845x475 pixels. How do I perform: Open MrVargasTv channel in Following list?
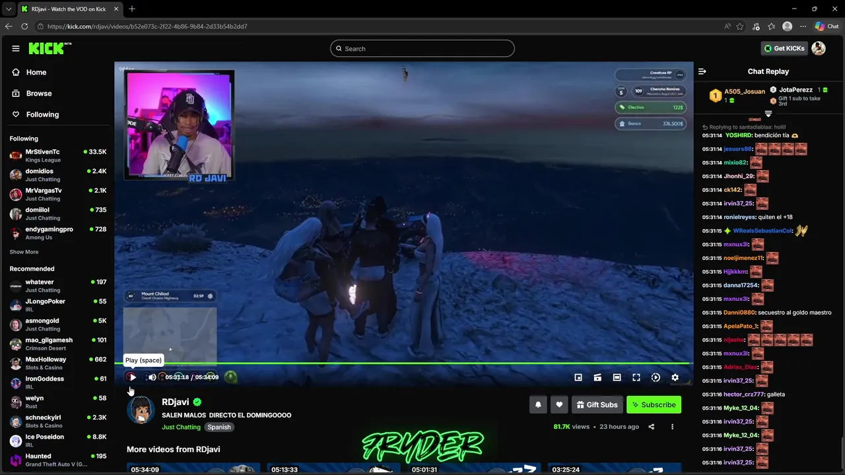(58, 194)
